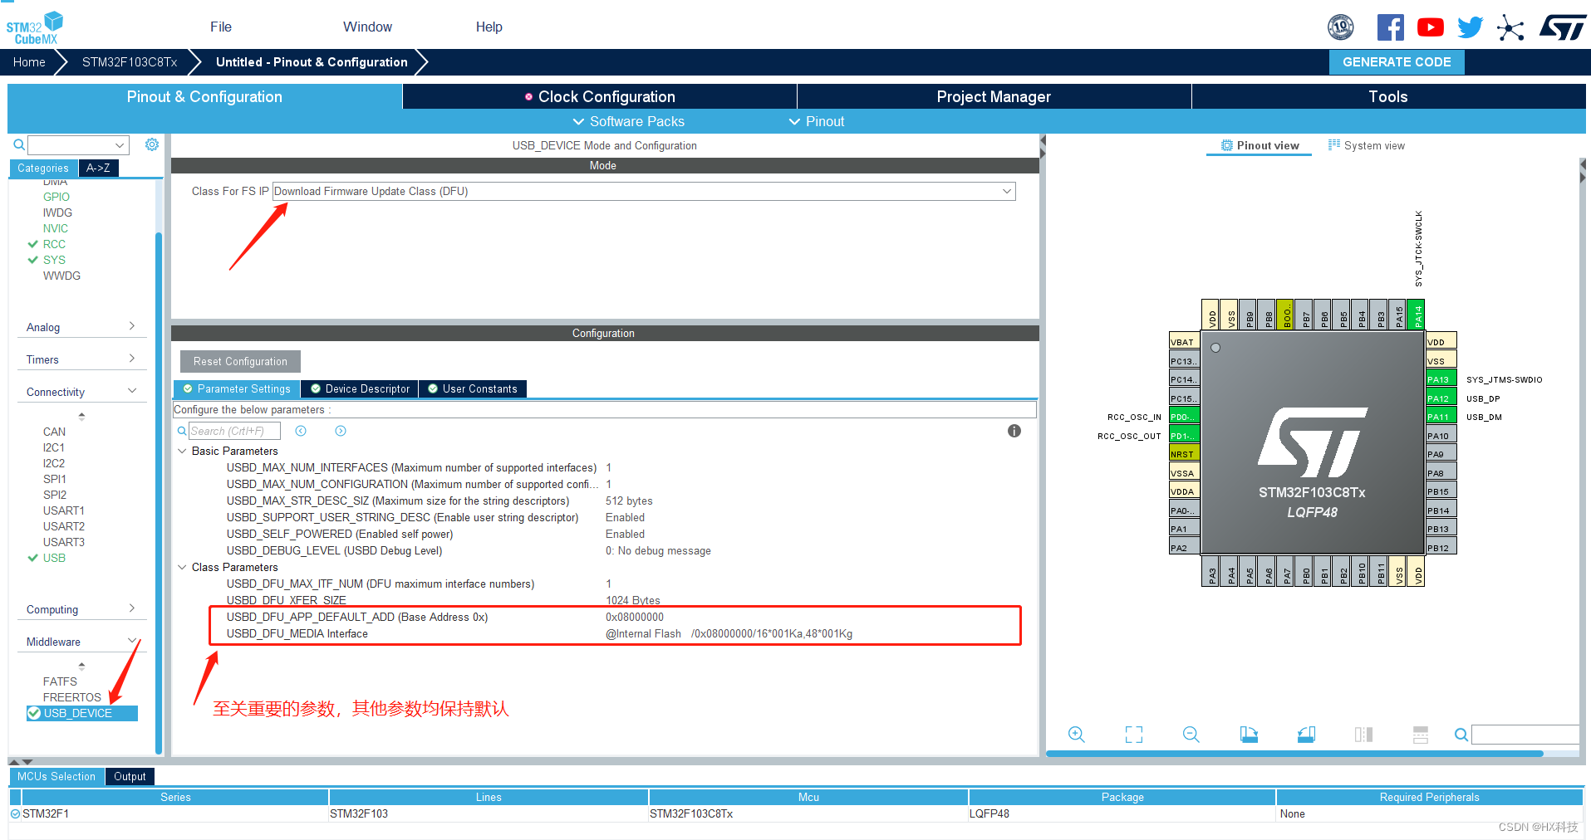The image size is (1591, 840).
Task: Click the ST logo
Action: (x=1562, y=27)
